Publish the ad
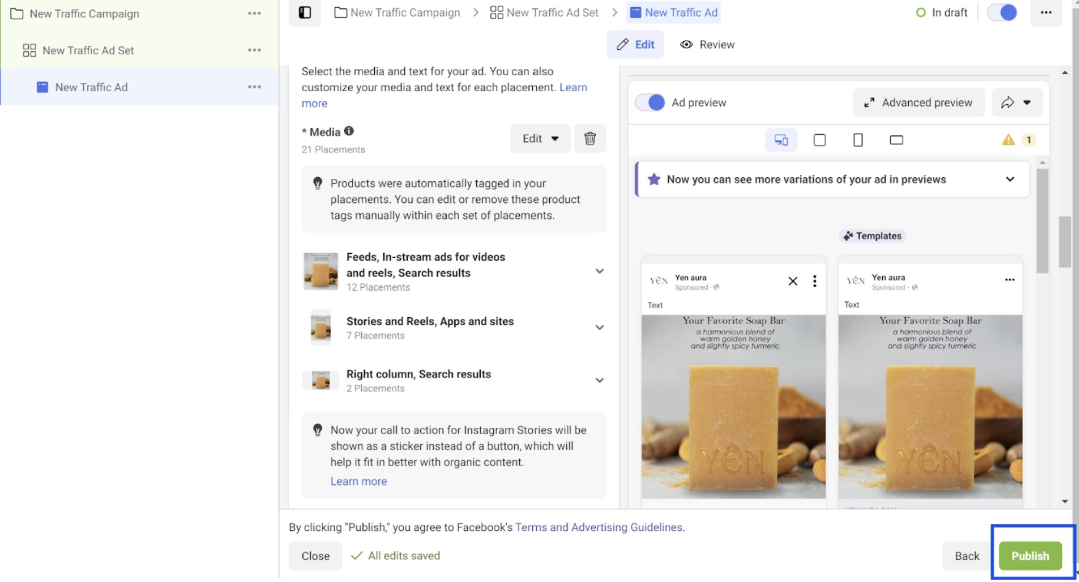 1030,555
